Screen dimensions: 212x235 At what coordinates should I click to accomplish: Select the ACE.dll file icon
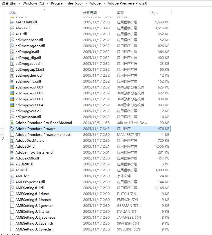pyautogui.click(x=12, y=34)
